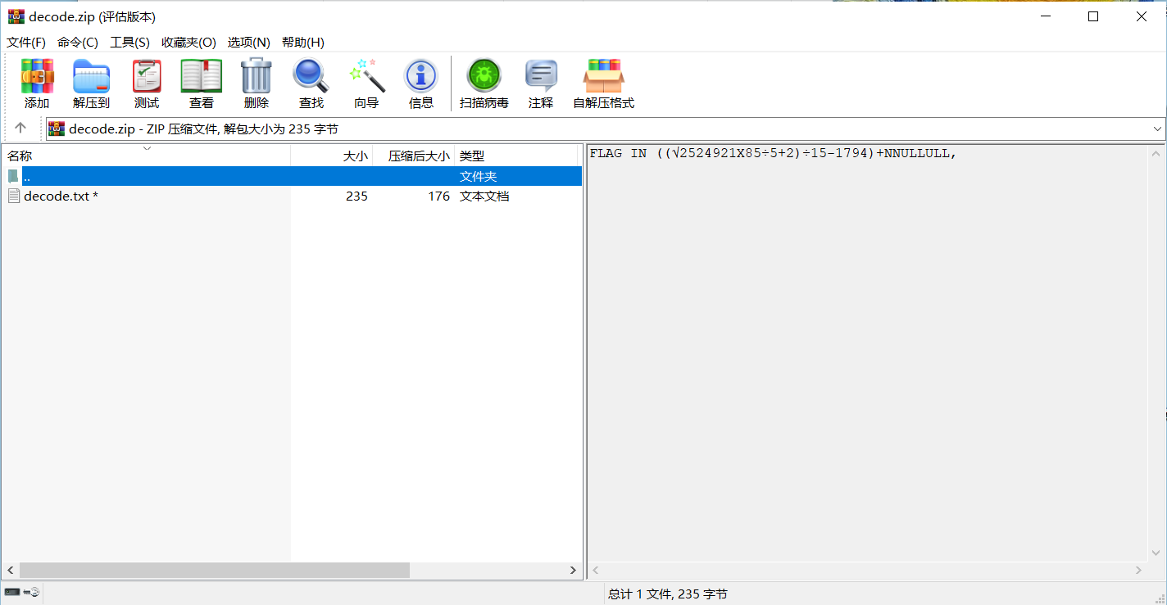Click the 删除 (Delete) trash icon
Image resolution: width=1167 pixels, height=605 pixels.
click(x=257, y=77)
